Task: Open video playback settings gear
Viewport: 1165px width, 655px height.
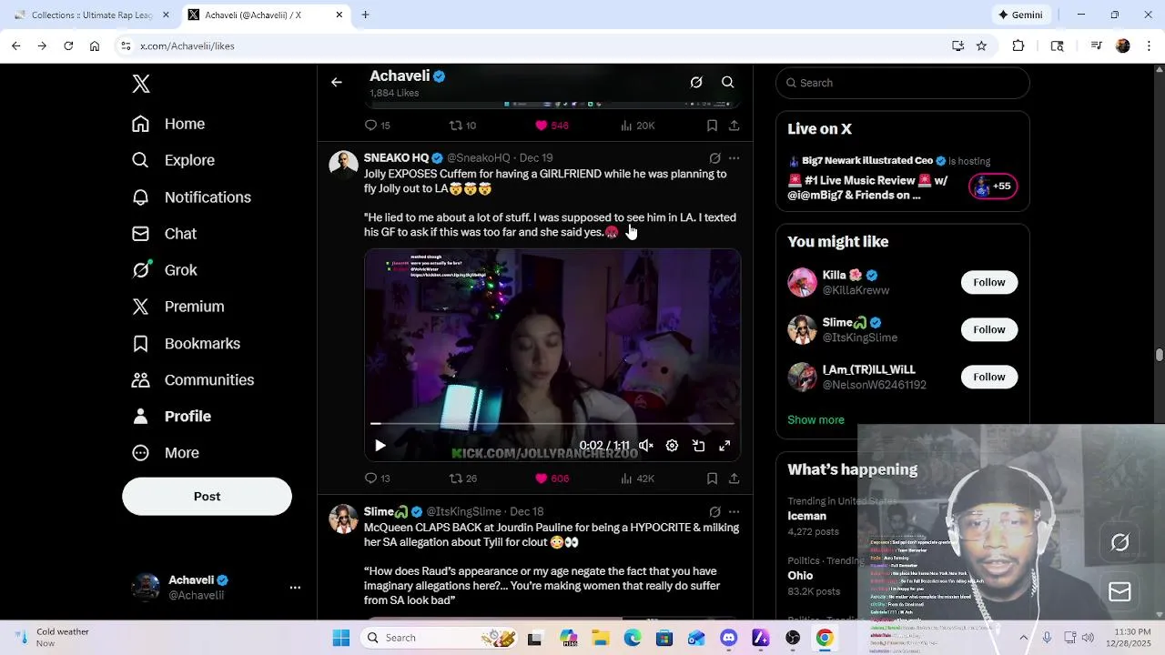Action: (x=672, y=446)
